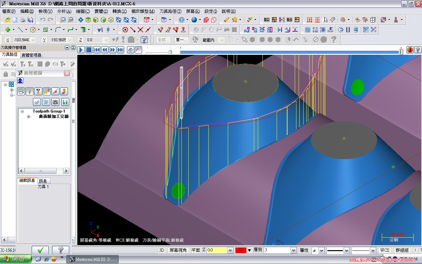Switch to the 實體管理器 tab
The image size is (422, 264).
(31, 55)
